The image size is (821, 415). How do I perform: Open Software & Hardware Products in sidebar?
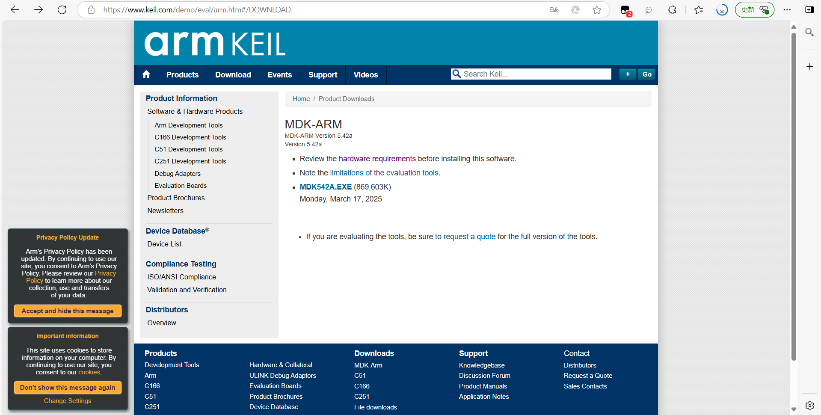pos(195,111)
